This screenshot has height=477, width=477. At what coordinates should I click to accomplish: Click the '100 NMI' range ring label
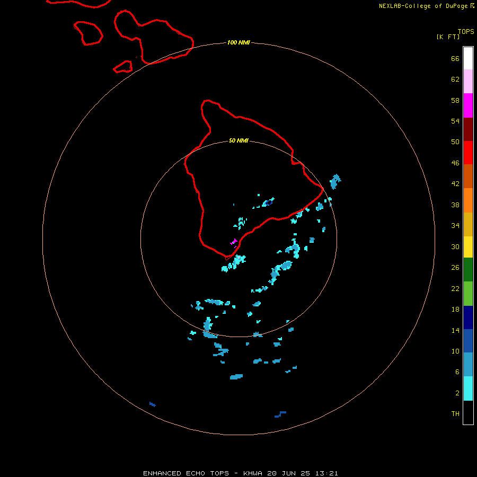238,42
